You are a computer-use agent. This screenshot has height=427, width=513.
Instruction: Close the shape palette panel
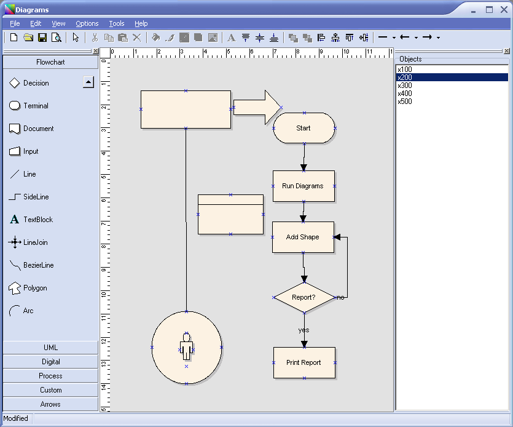pos(95,51)
